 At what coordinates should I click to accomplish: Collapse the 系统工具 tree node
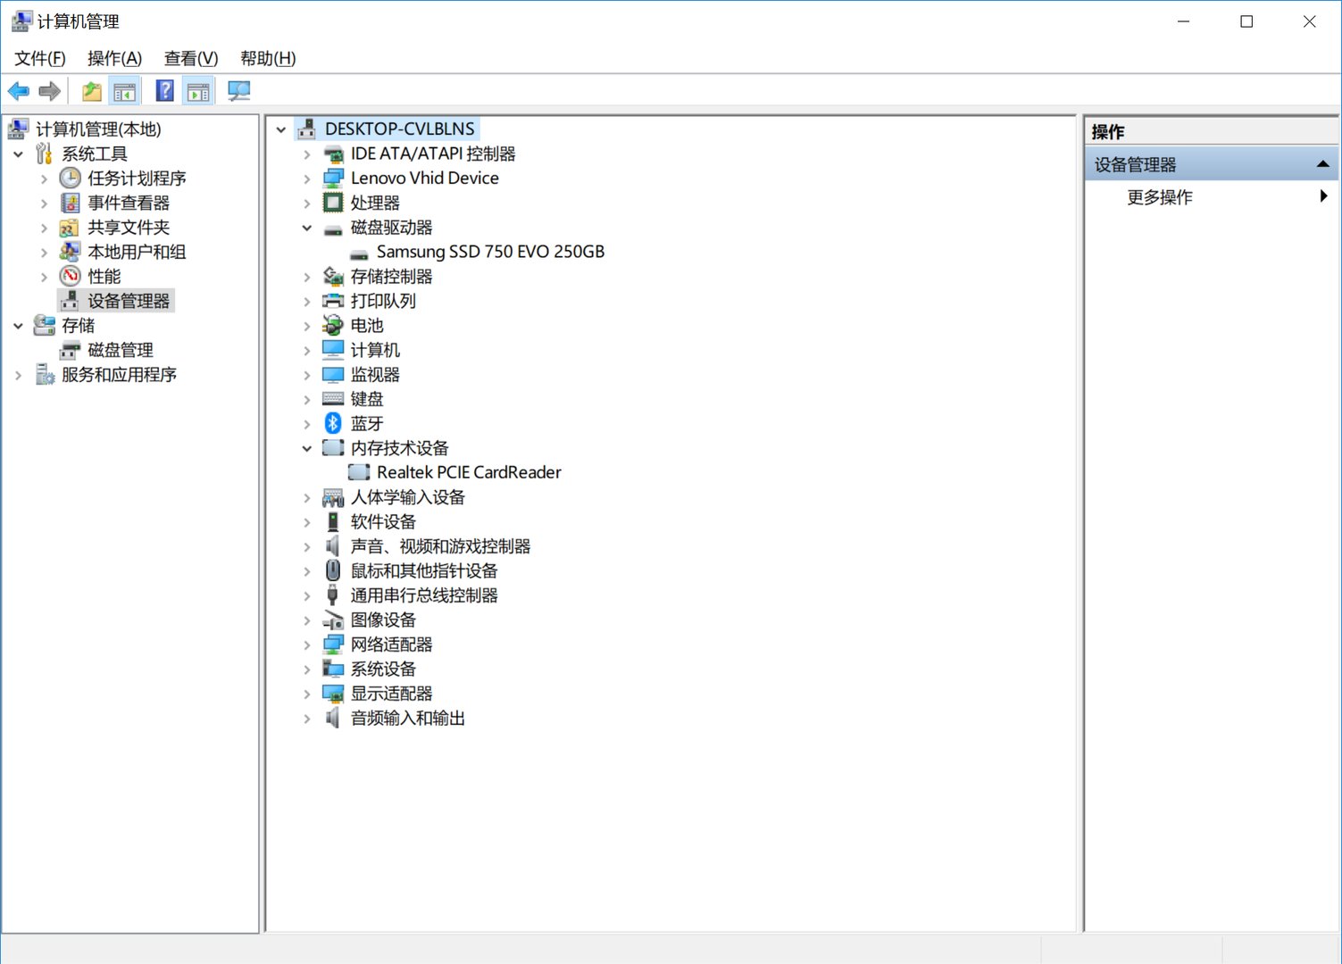click(x=18, y=154)
